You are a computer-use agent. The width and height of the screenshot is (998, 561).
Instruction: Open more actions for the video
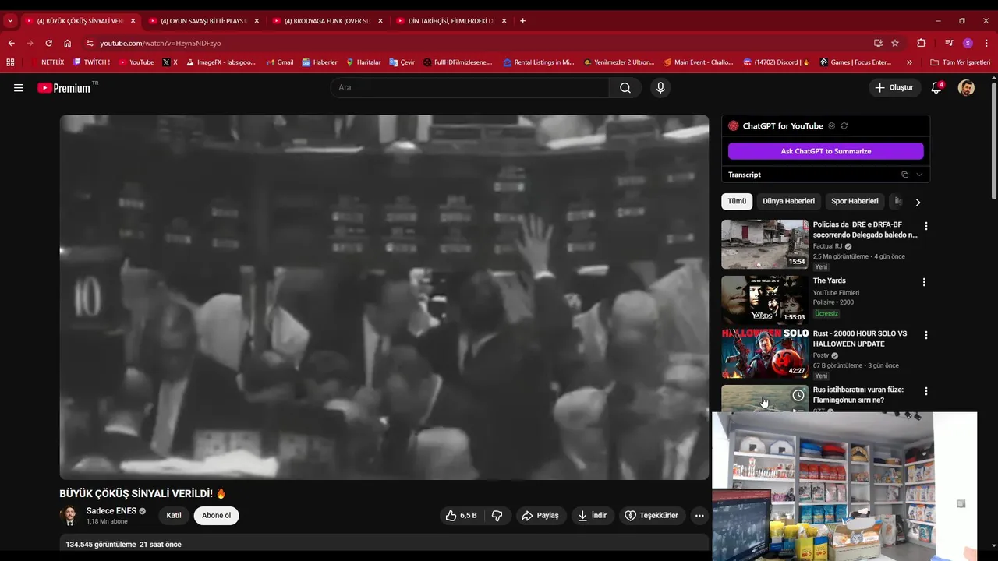(699, 516)
